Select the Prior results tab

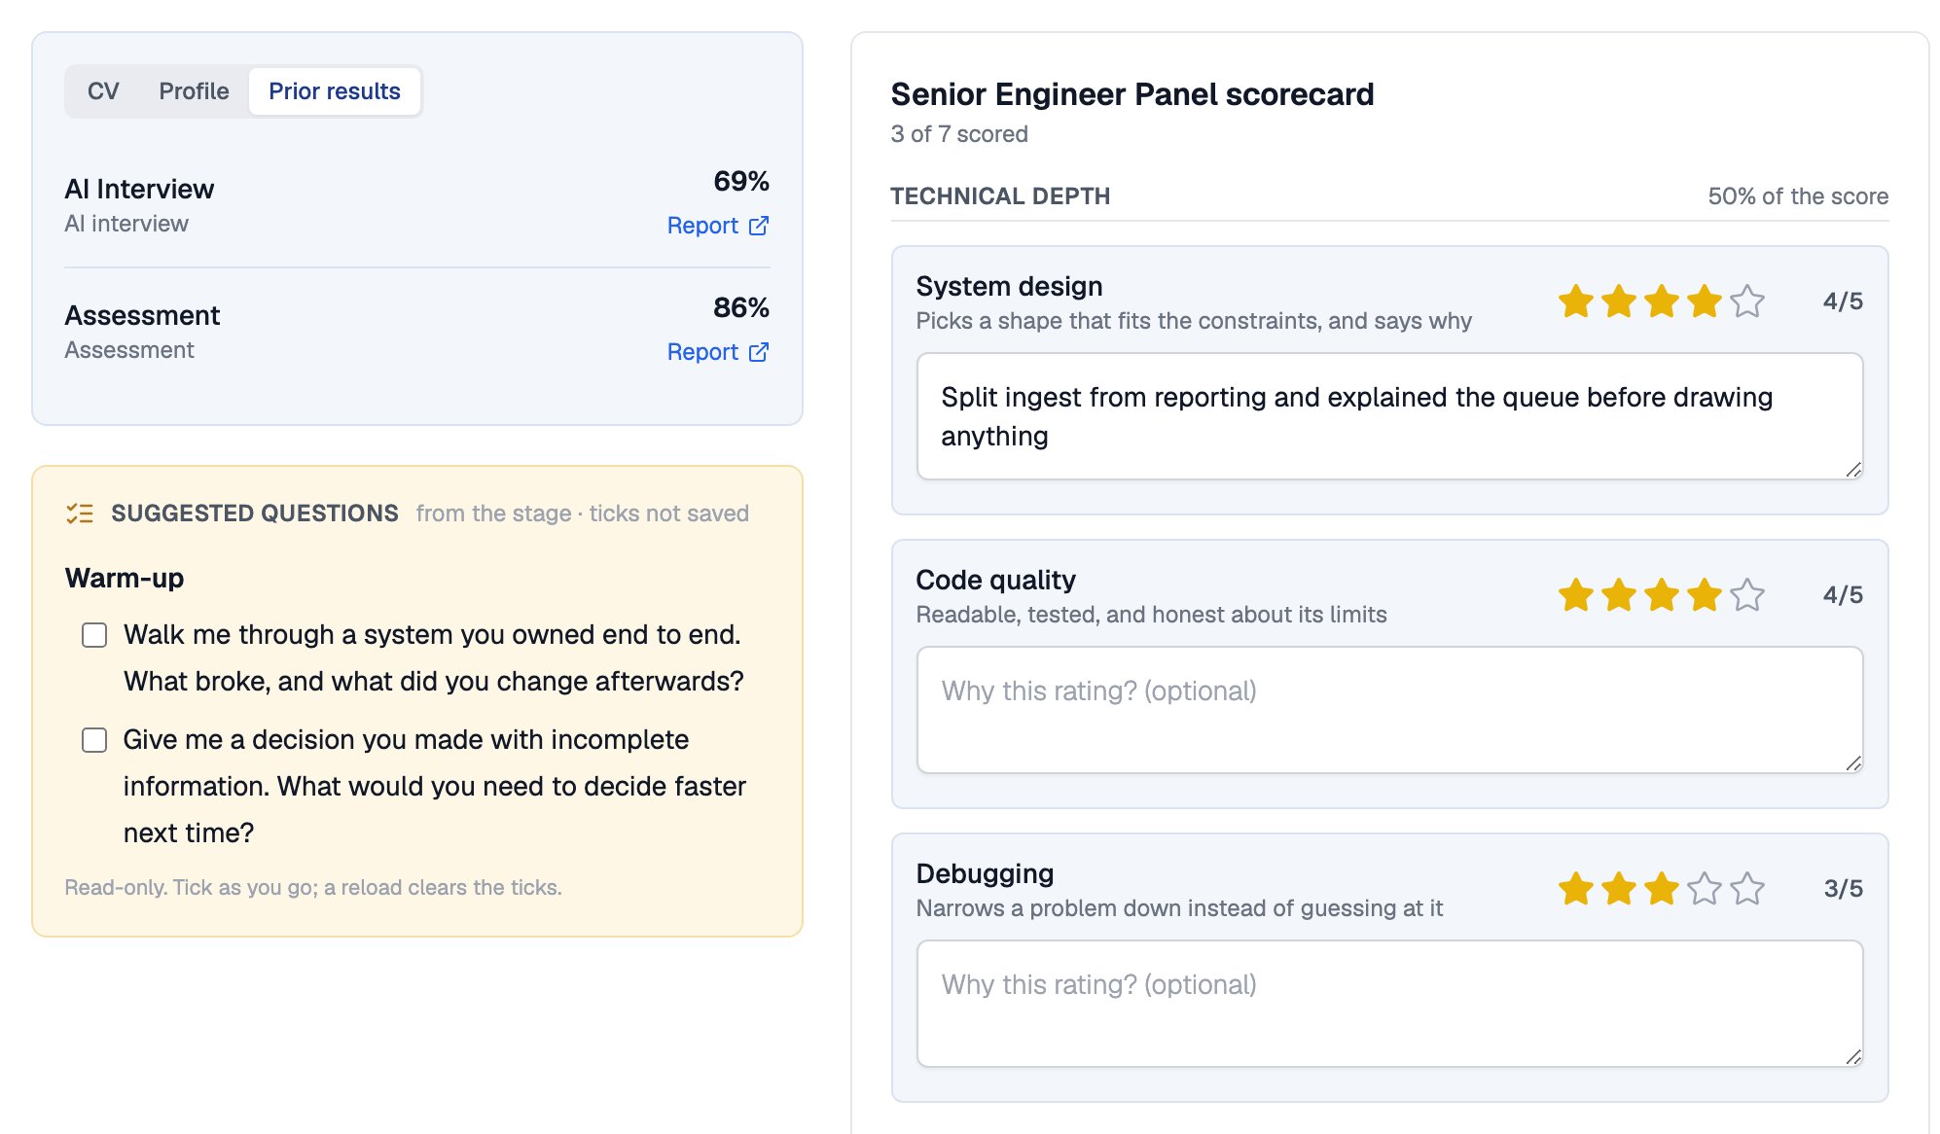pyautogui.click(x=335, y=91)
